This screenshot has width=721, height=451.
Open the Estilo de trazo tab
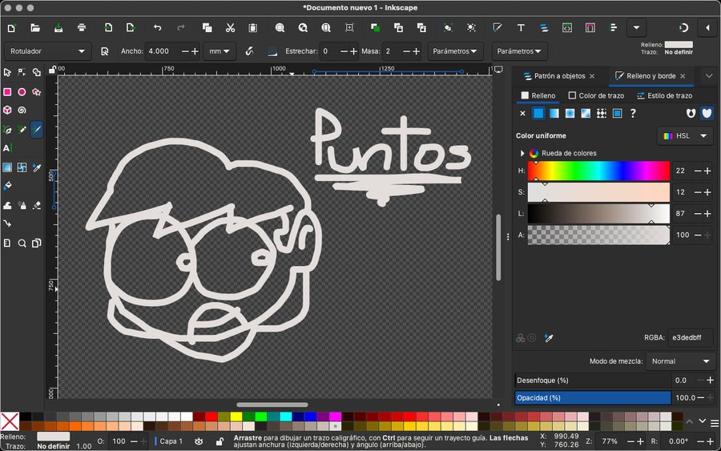click(x=664, y=95)
